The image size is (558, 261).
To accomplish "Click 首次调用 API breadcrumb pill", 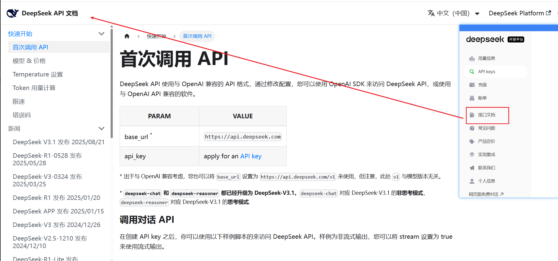I will (x=197, y=36).
